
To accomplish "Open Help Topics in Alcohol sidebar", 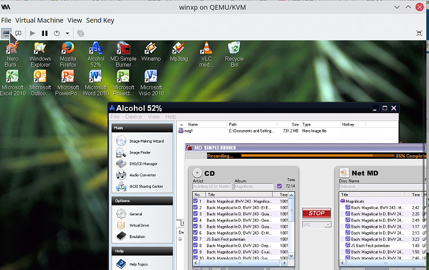I will (132, 264).
